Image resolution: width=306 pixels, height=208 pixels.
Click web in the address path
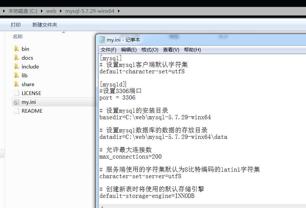click(x=51, y=11)
